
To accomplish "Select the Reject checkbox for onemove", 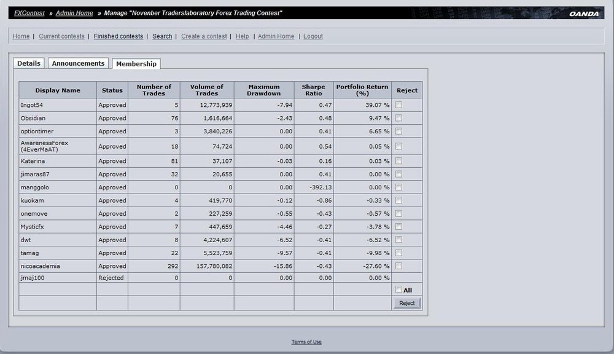I will pyautogui.click(x=398, y=214).
